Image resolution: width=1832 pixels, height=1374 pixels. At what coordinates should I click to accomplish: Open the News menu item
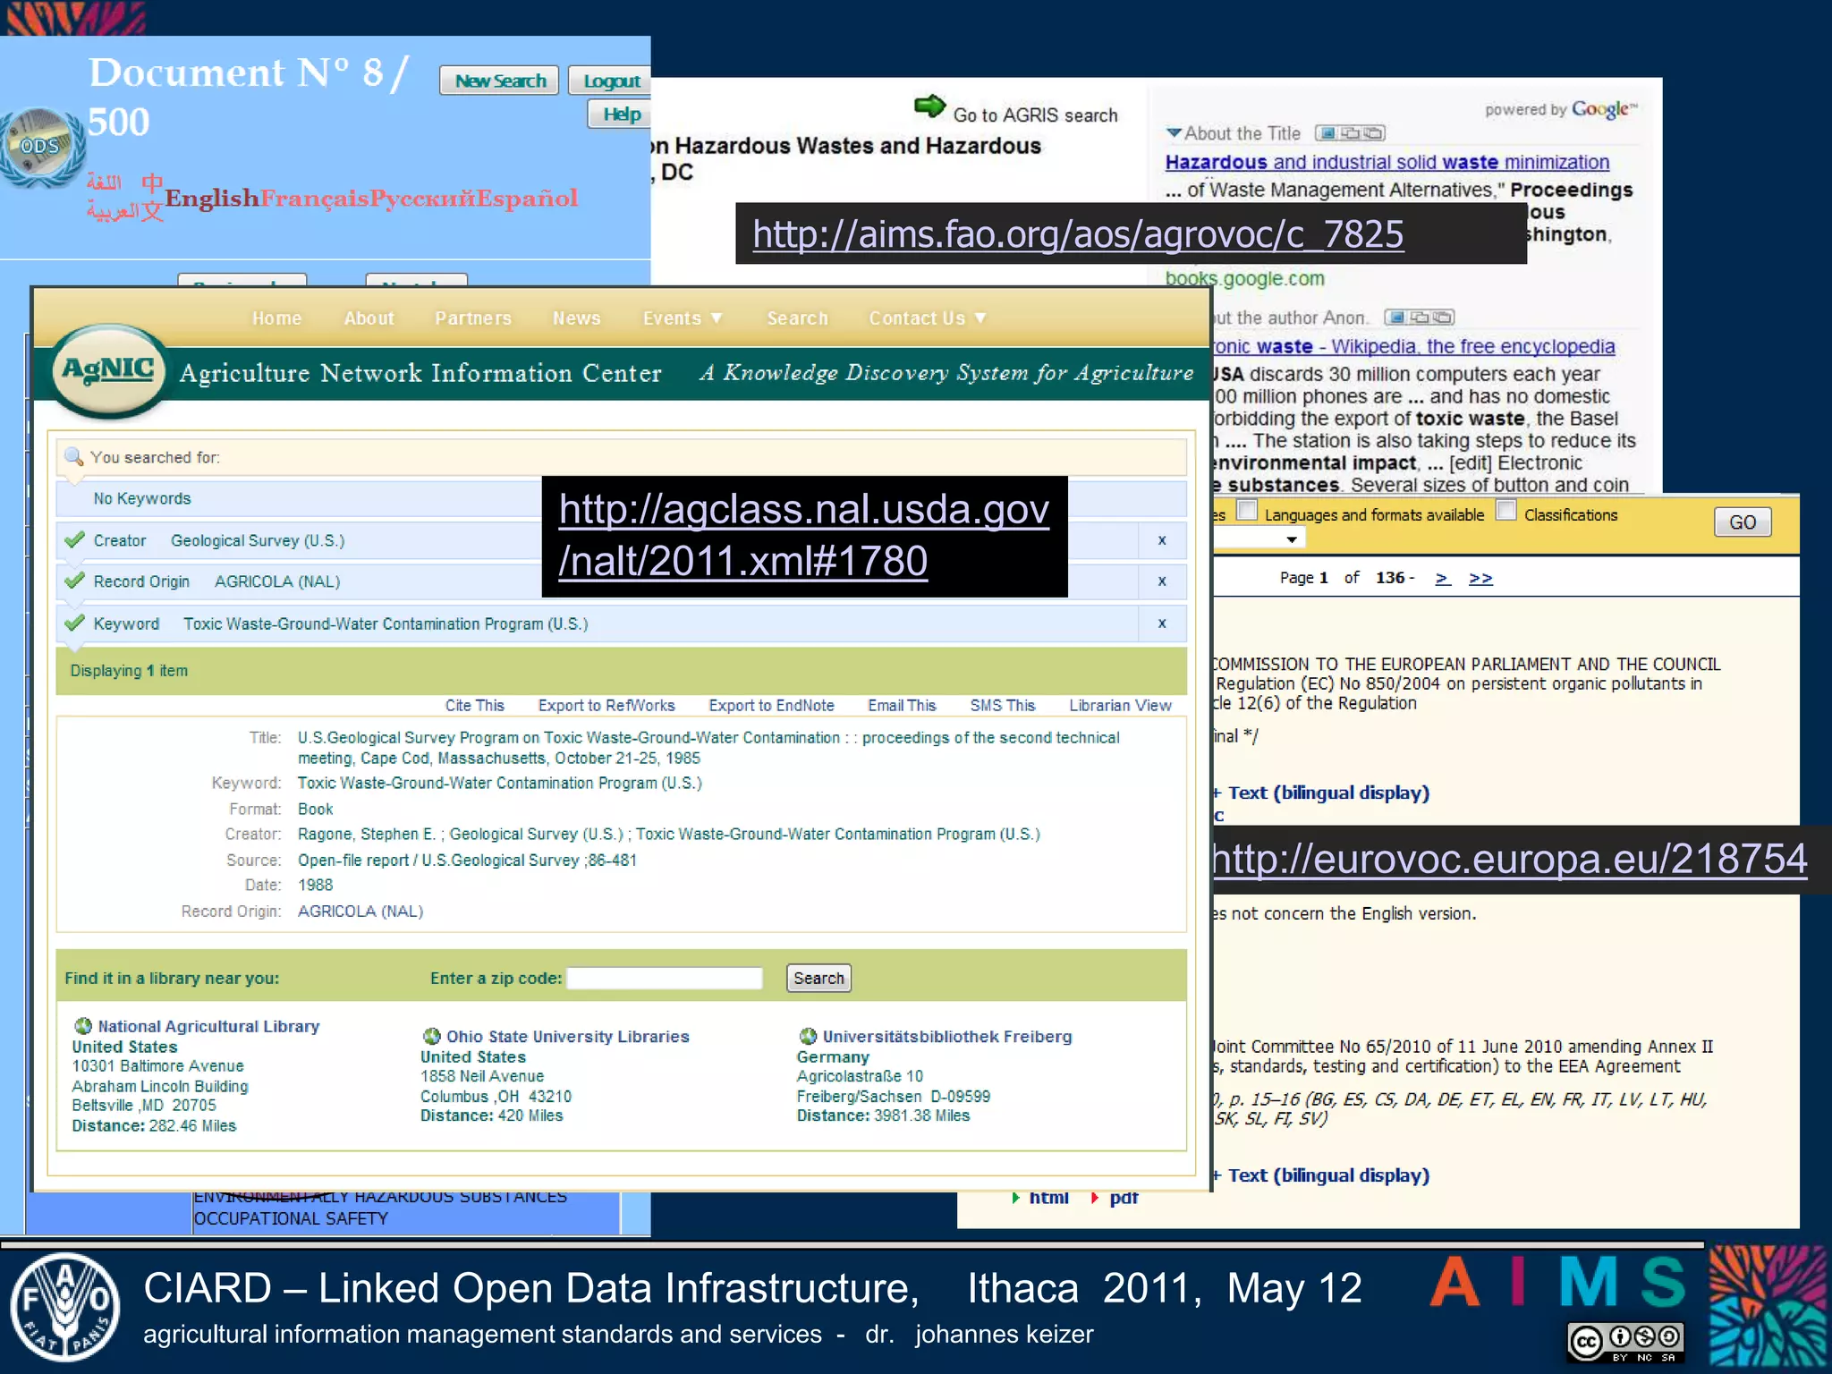(576, 318)
